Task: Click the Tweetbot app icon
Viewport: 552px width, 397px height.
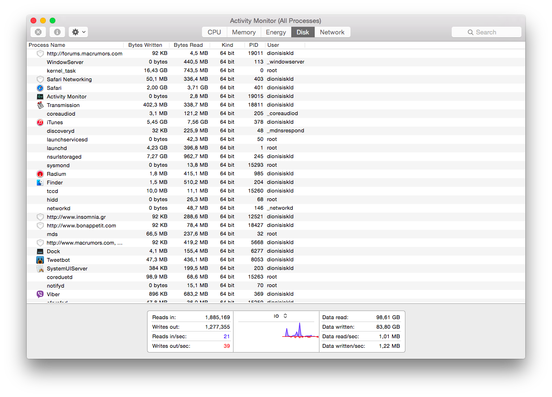Action: tap(40, 260)
